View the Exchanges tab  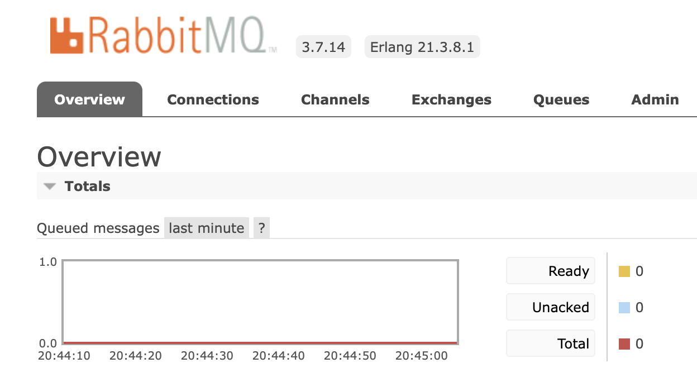[451, 99]
